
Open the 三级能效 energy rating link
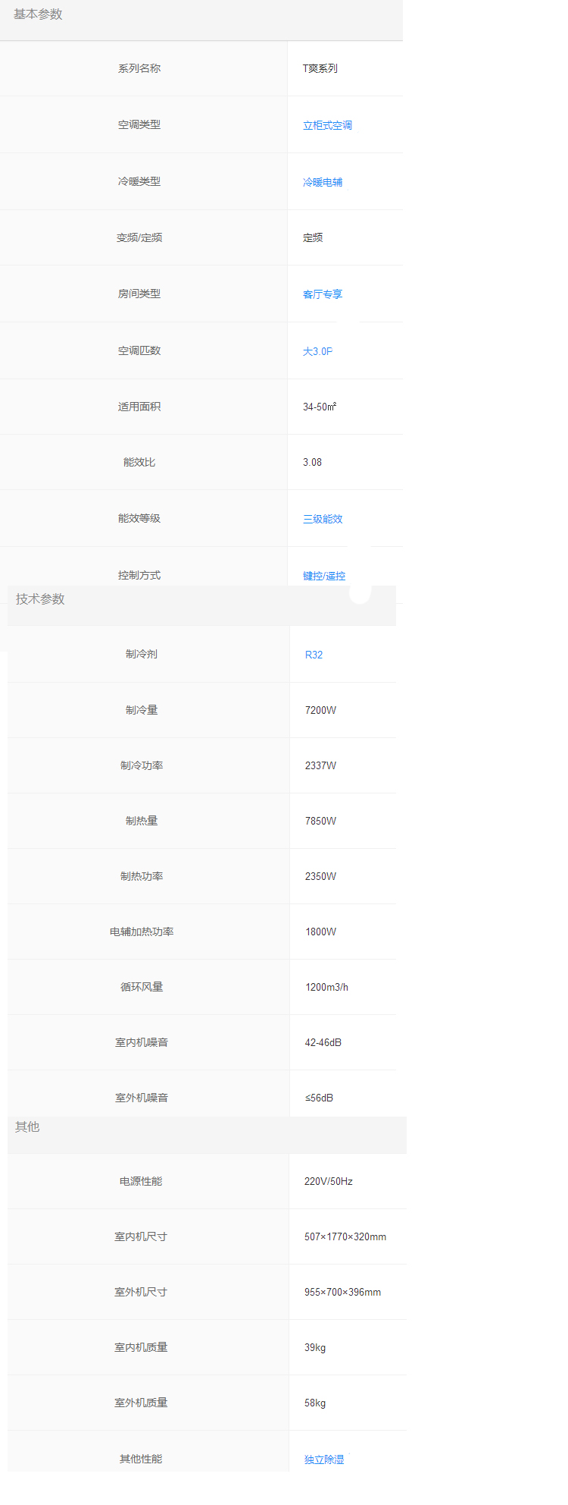(x=323, y=519)
